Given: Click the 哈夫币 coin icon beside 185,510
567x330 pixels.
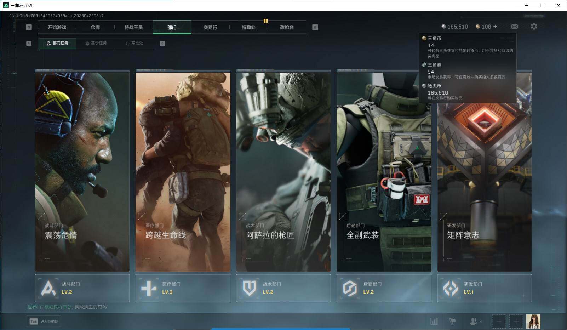Looking at the screenshot, I should [443, 27].
